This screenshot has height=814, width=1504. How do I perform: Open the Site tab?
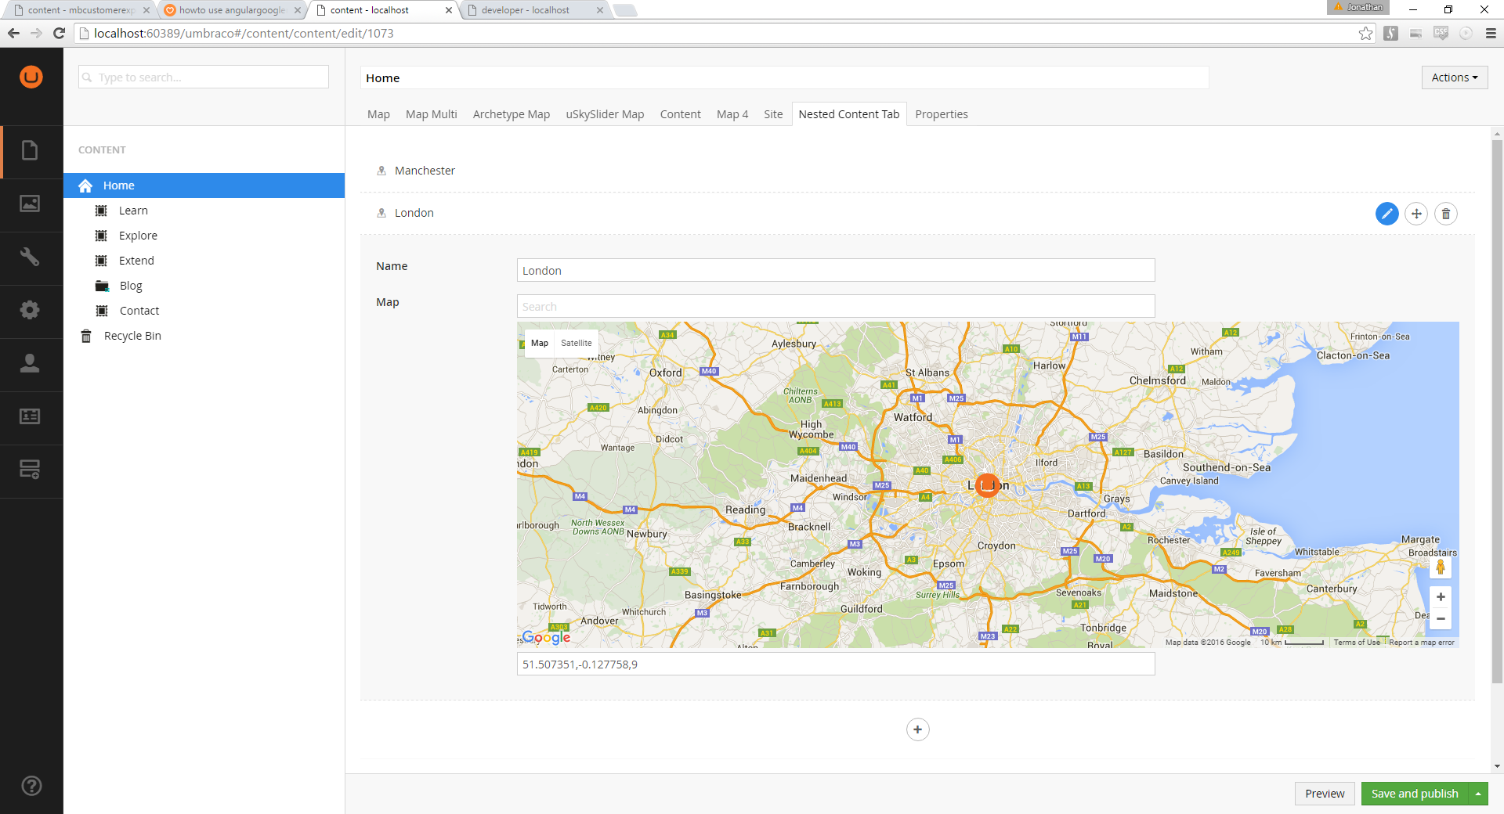tap(773, 114)
